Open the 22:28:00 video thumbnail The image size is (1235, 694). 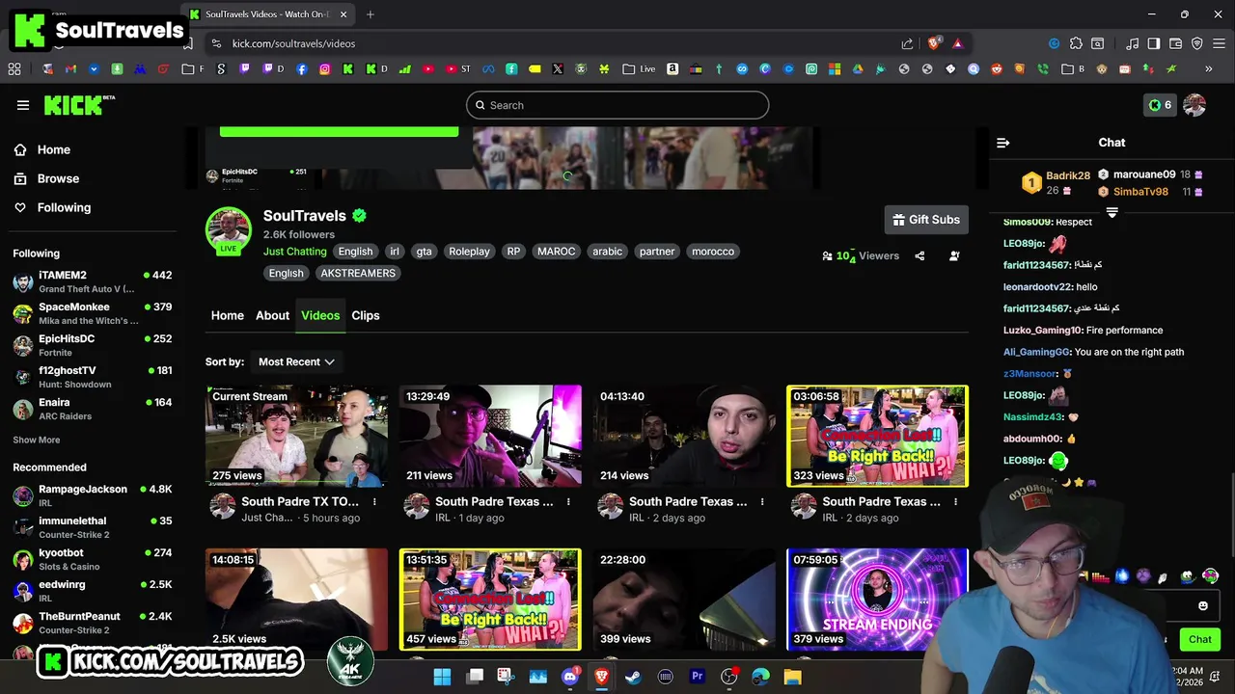pyautogui.click(x=684, y=600)
